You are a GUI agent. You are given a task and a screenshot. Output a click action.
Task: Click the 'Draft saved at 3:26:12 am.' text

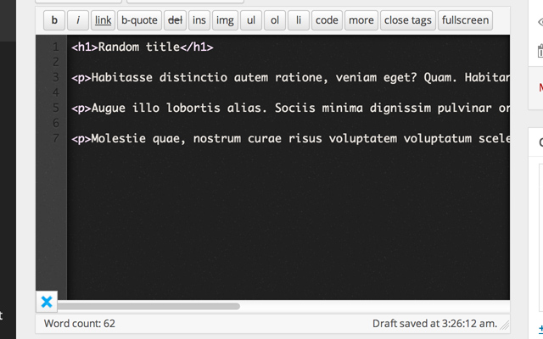click(434, 324)
